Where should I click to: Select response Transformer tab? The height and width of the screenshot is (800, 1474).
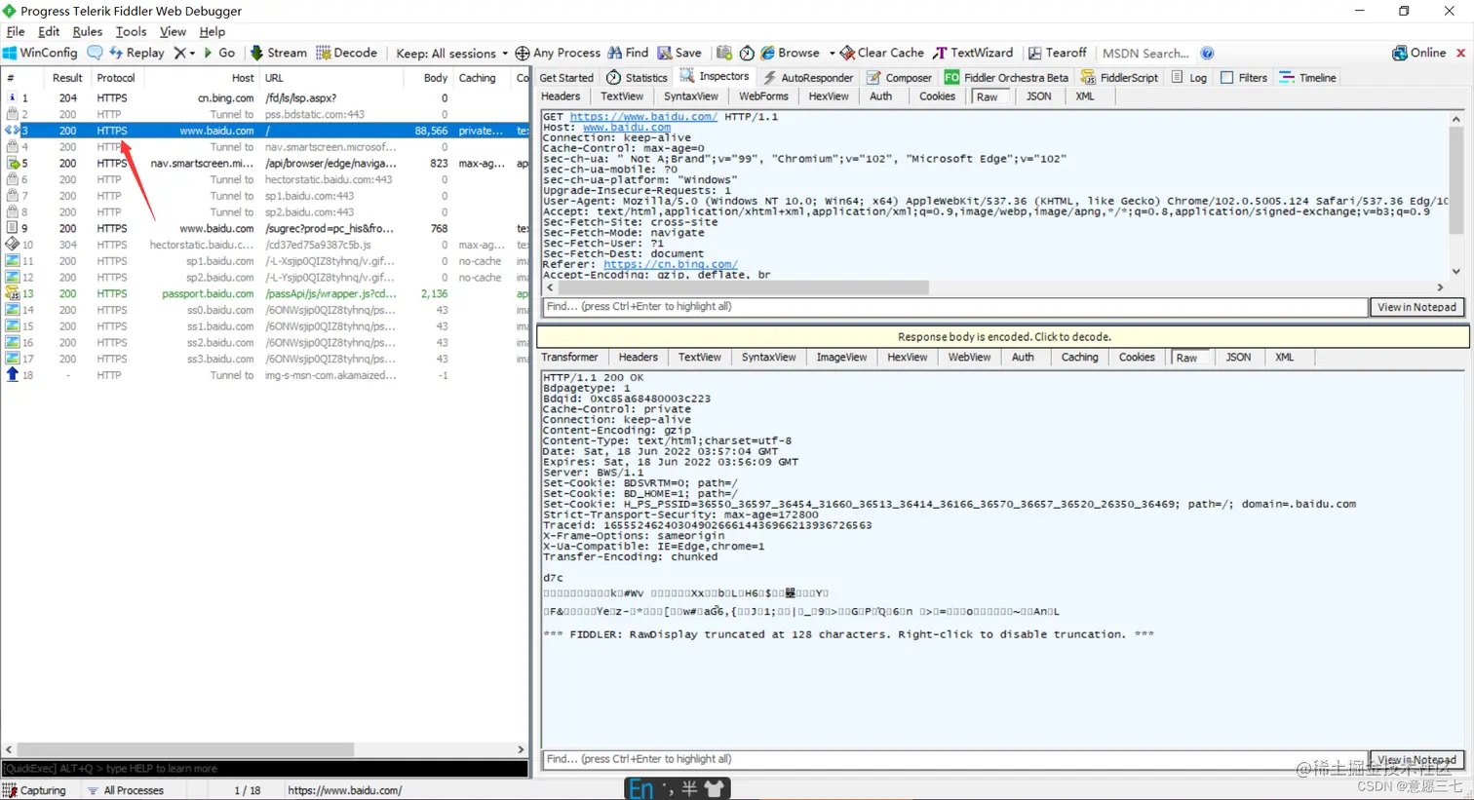click(x=569, y=357)
